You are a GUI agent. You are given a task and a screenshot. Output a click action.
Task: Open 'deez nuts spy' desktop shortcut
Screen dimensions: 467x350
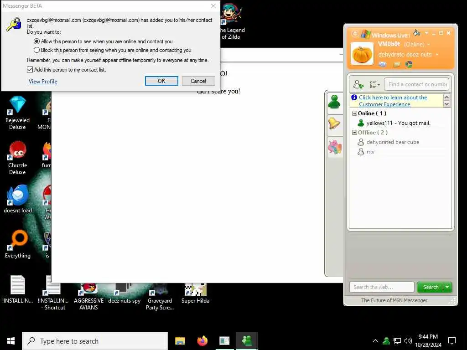(x=124, y=293)
